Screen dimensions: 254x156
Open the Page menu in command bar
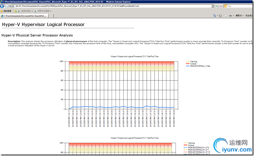[239, 15]
